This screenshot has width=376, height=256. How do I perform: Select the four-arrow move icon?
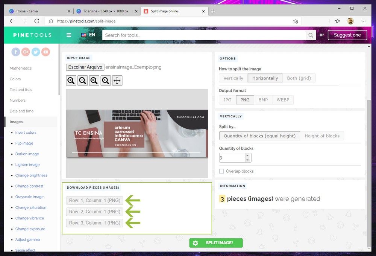pyautogui.click(x=117, y=81)
